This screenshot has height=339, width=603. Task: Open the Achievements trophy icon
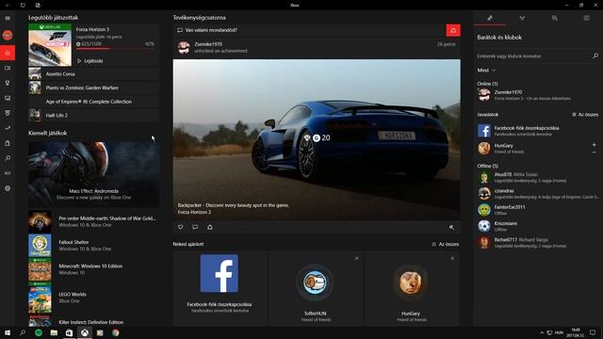(8, 83)
